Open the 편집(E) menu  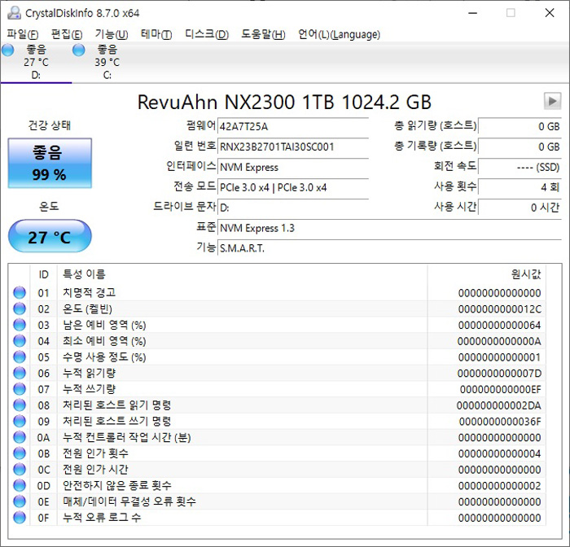pos(67,34)
